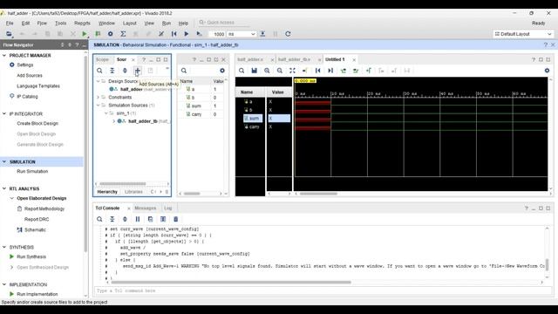Open the Objects panel settings gear
This screenshot has height=314, width=558.
(222, 71)
